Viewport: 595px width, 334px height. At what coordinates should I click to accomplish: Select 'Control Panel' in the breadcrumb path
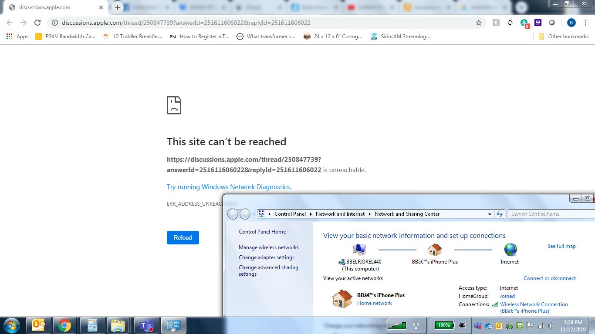[290, 214]
